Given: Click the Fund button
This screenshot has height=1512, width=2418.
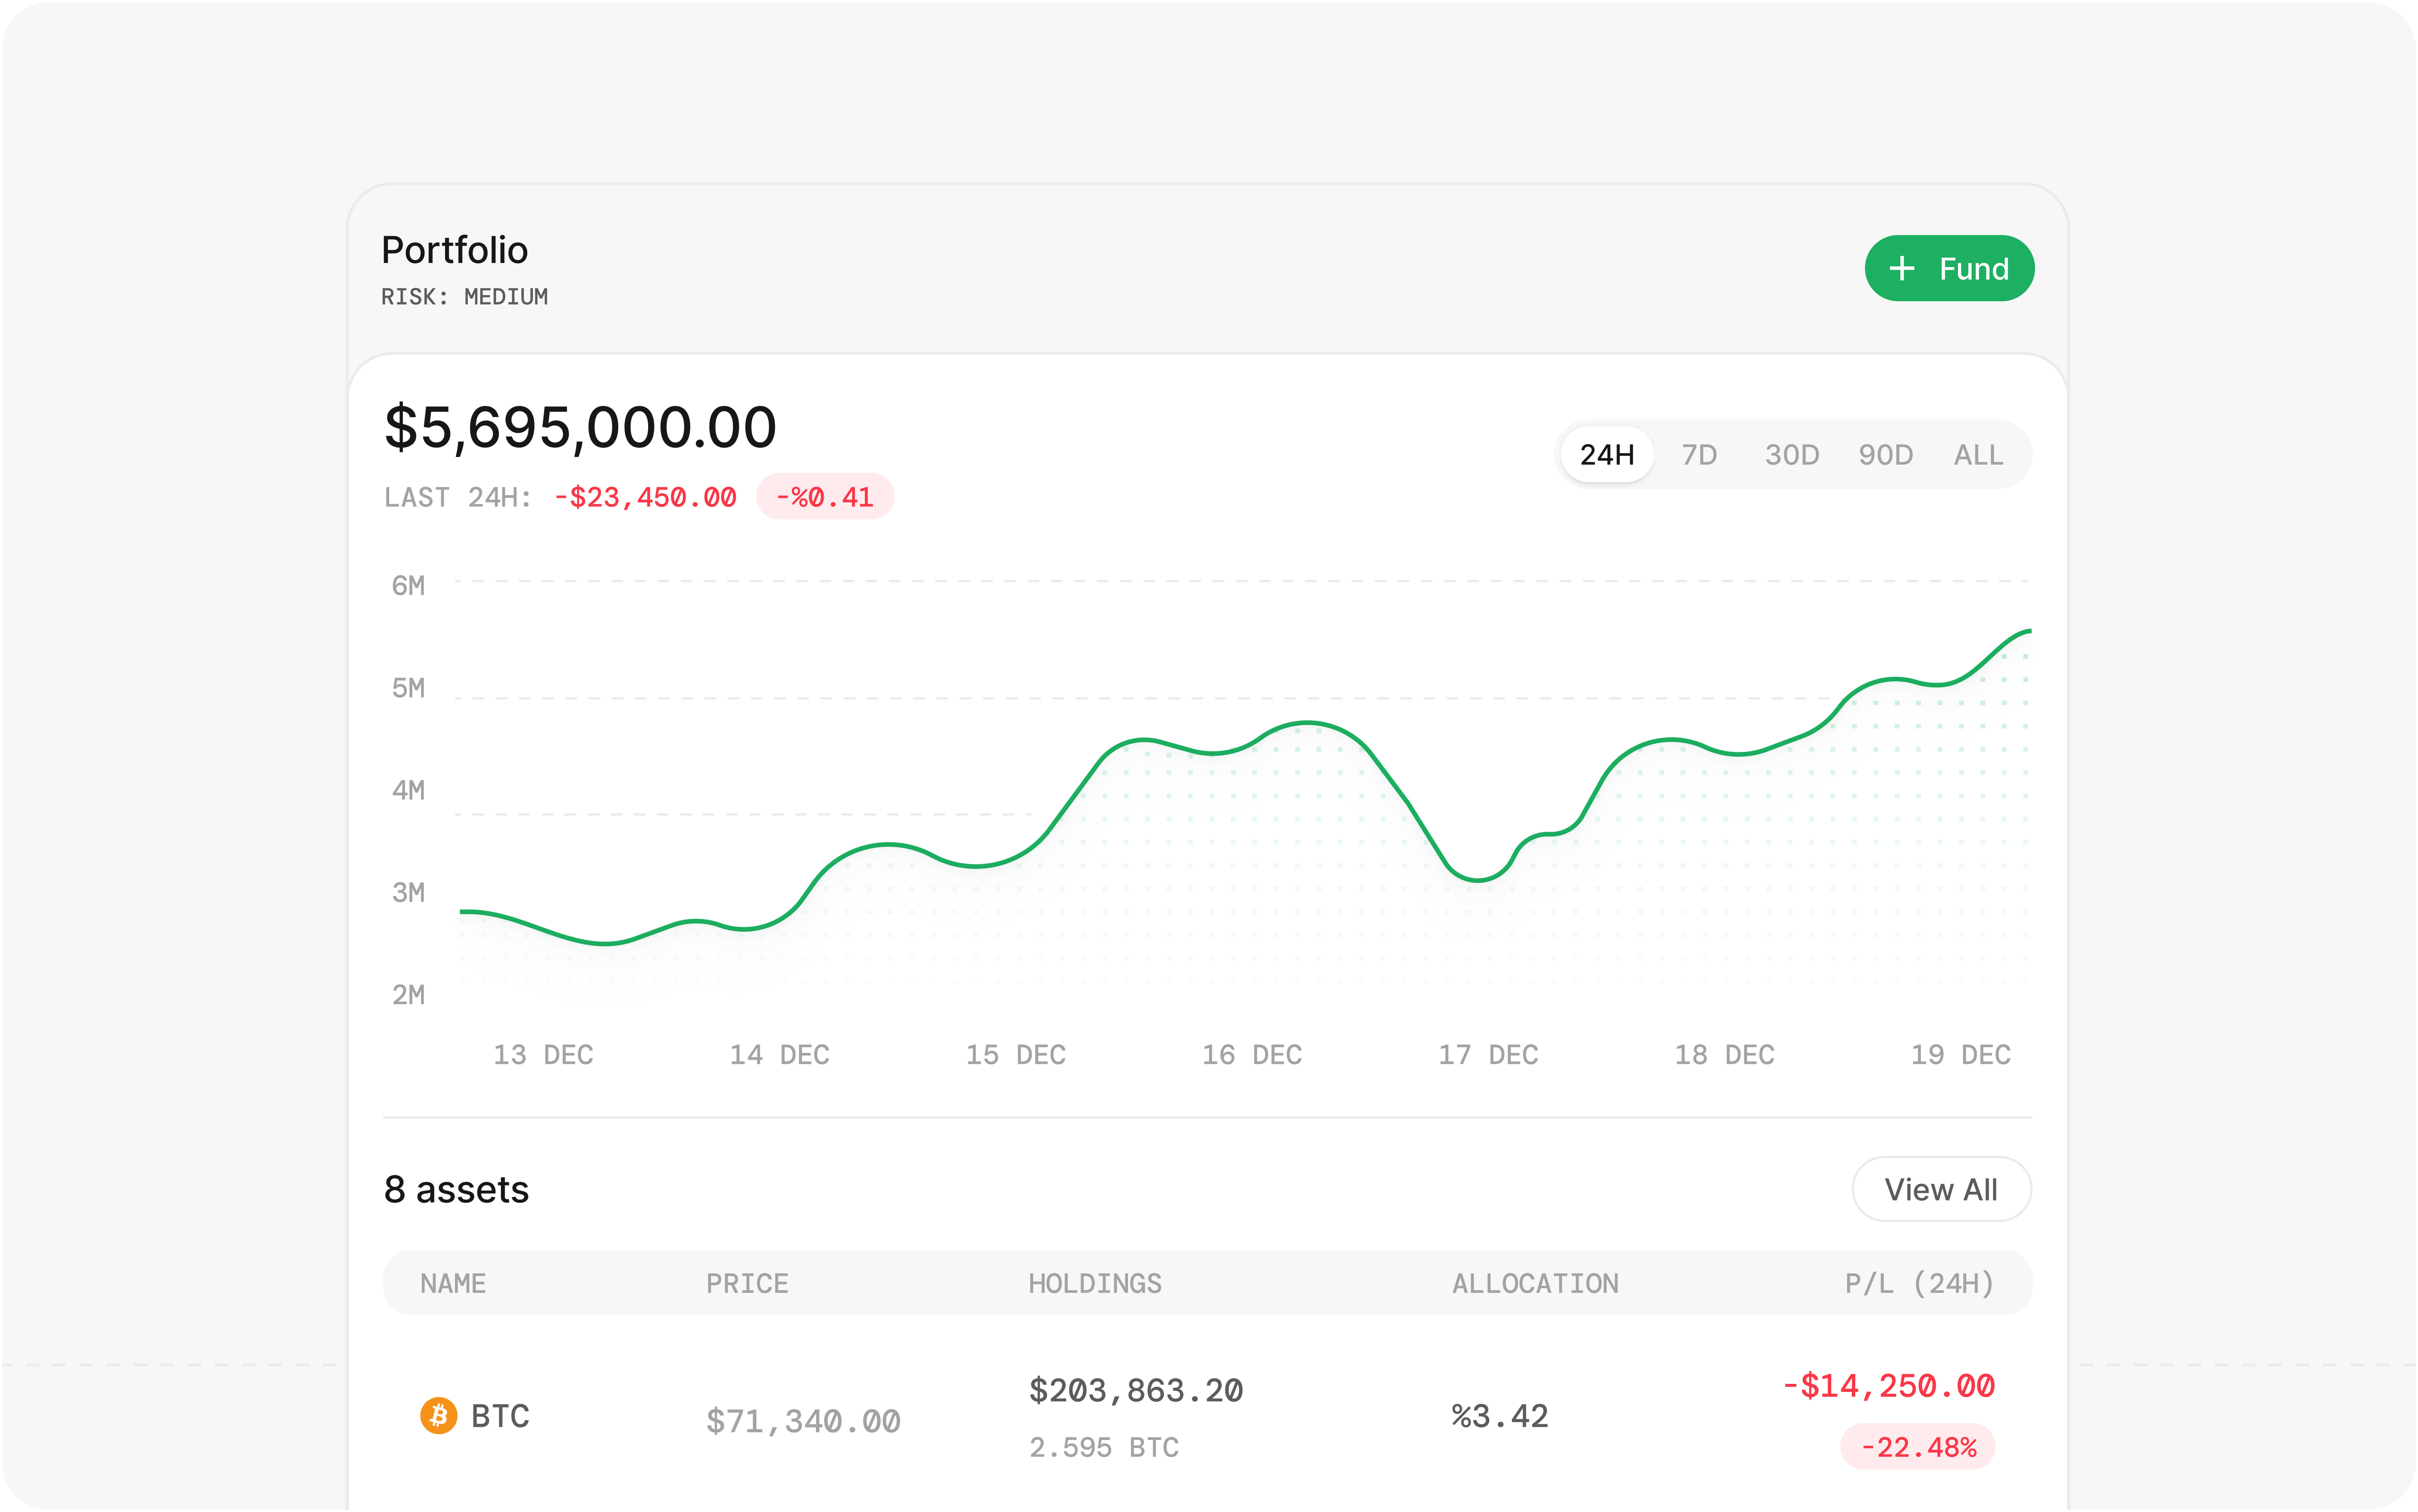Looking at the screenshot, I should tap(1949, 268).
